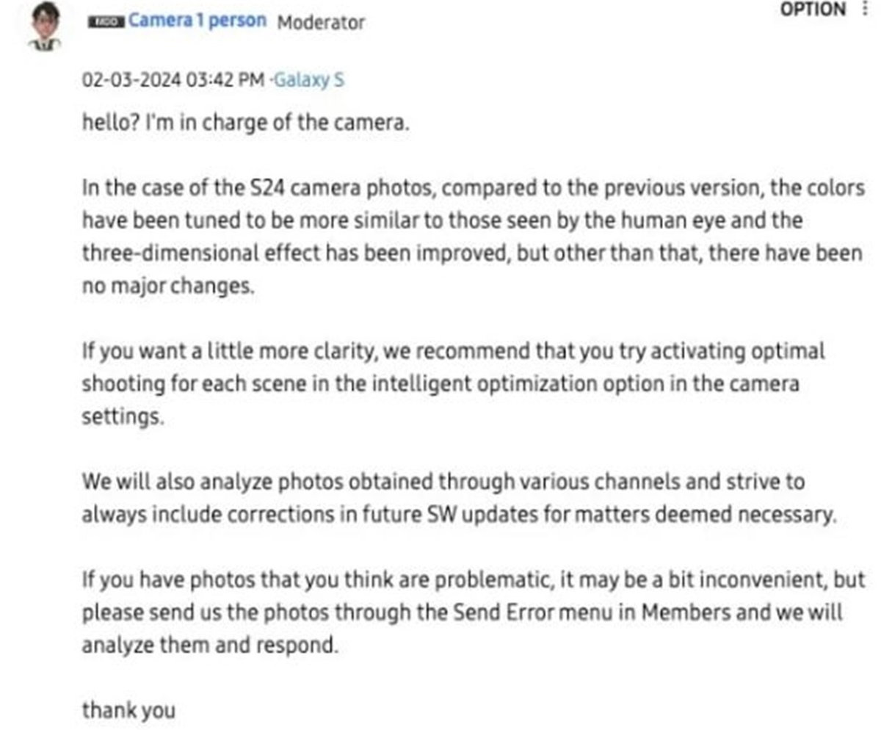The width and height of the screenshot is (881, 730).
Task: Click the poster's avatar picture
Action: coord(45,26)
